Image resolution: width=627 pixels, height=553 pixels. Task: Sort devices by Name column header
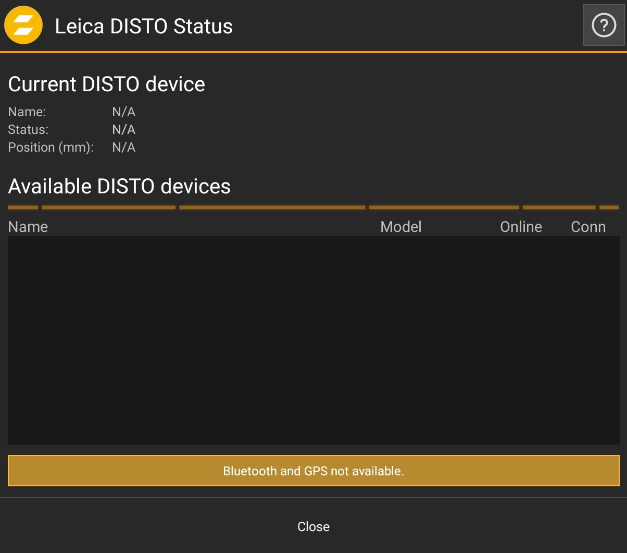pyautogui.click(x=28, y=227)
